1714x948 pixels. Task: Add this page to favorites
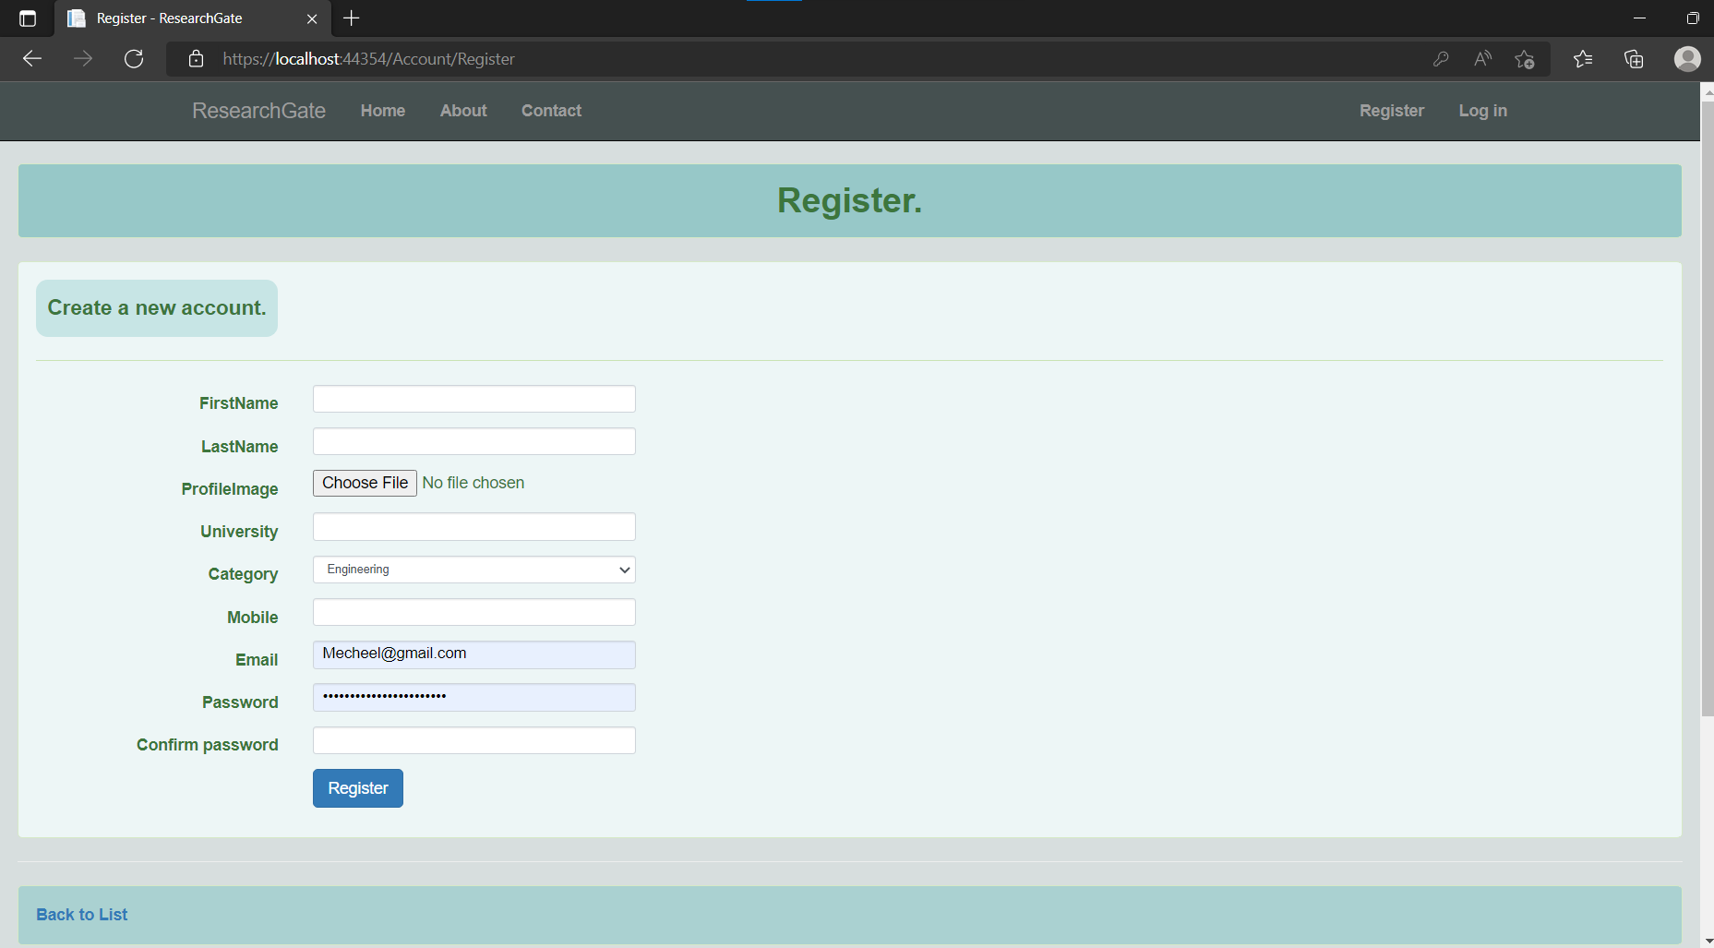pos(1525,58)
